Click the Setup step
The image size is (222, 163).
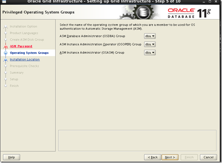(14, 79)
